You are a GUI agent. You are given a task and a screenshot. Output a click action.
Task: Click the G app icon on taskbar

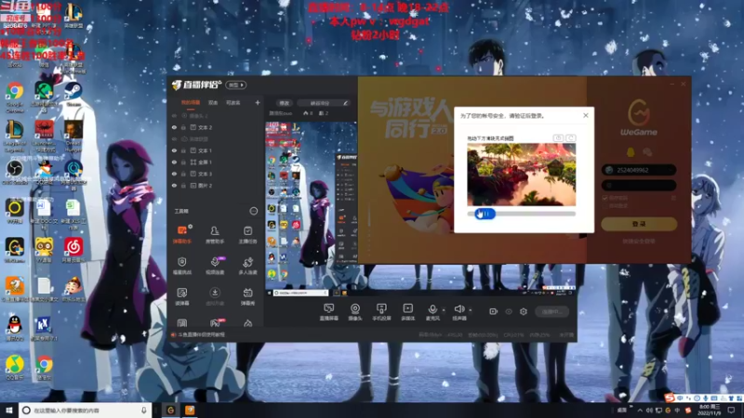(x=170, y=410)
